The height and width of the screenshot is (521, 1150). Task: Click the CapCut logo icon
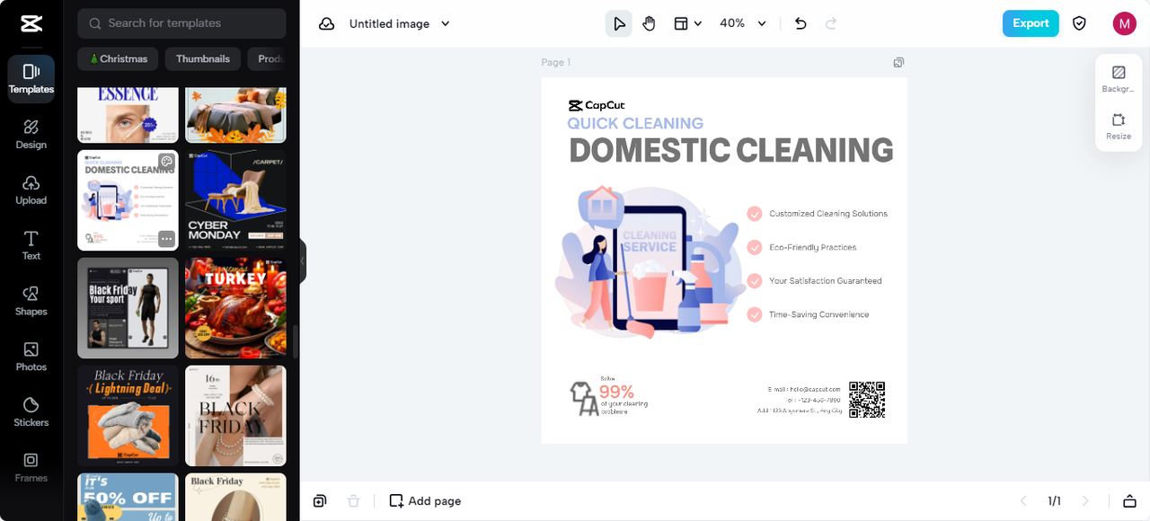click(31, 24)
